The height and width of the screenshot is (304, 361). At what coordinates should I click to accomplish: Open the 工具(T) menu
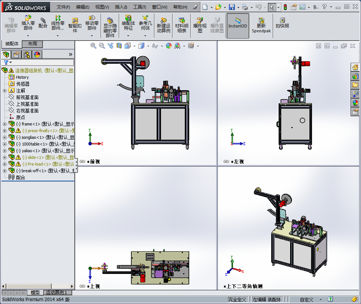tap(140, 7)
